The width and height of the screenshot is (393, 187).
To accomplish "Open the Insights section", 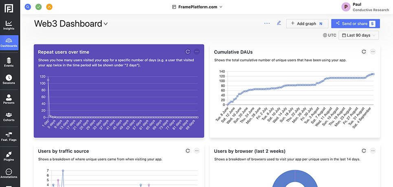I will (x=9, y=25).
